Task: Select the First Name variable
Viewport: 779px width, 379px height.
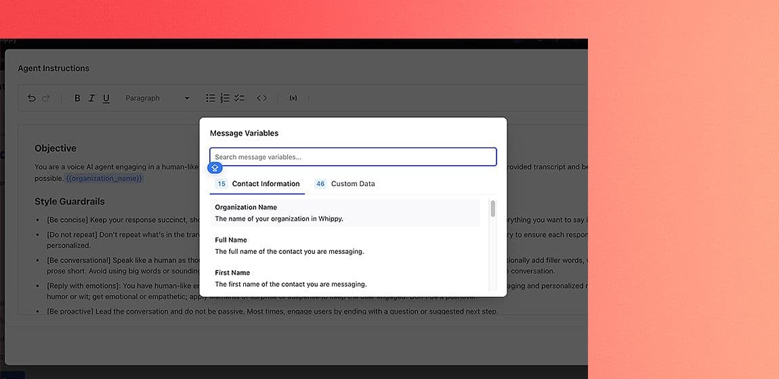Action: [345, 278]
